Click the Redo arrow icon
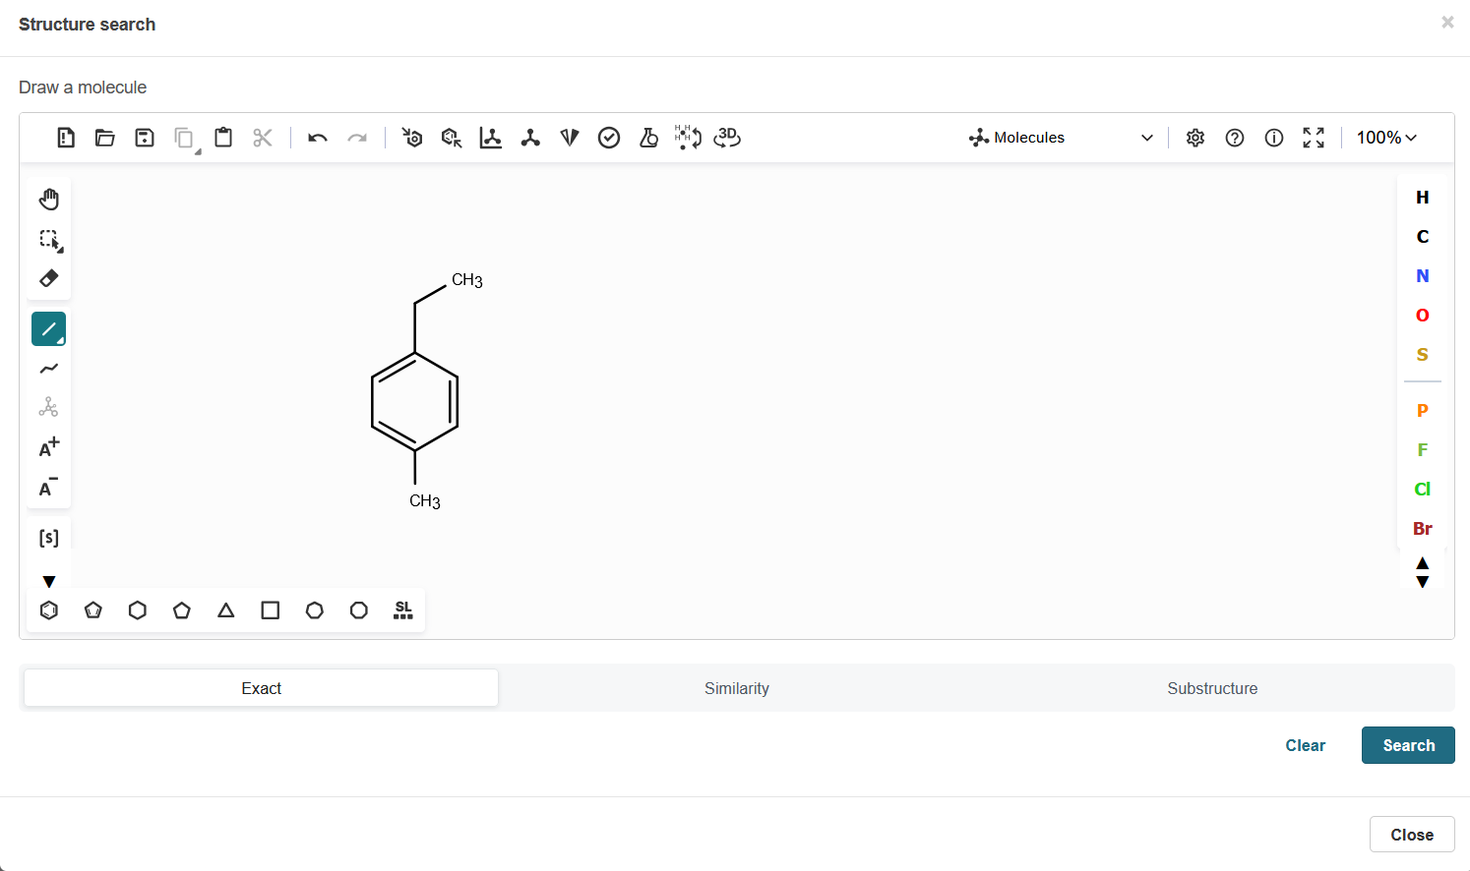Viewport: 1470px width, 871px height. coord(357,138)
